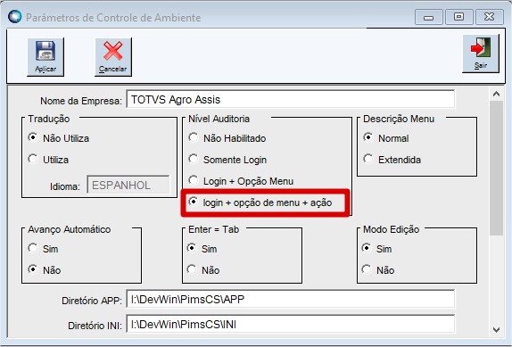Click the disabled Idioma ESPANHOL field
The image size is (512, 347).
(x=128, y=185)
